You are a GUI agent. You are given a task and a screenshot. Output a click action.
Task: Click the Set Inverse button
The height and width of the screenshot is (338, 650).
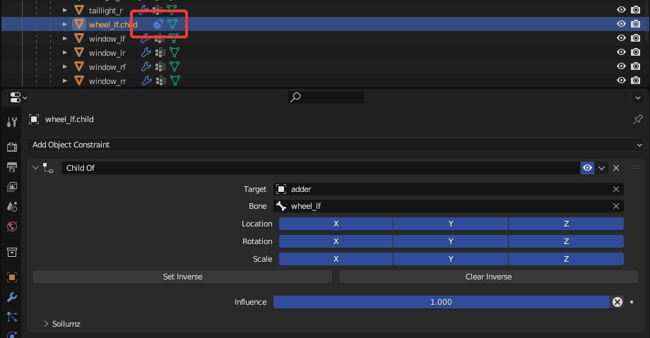(x=182, y=277)
